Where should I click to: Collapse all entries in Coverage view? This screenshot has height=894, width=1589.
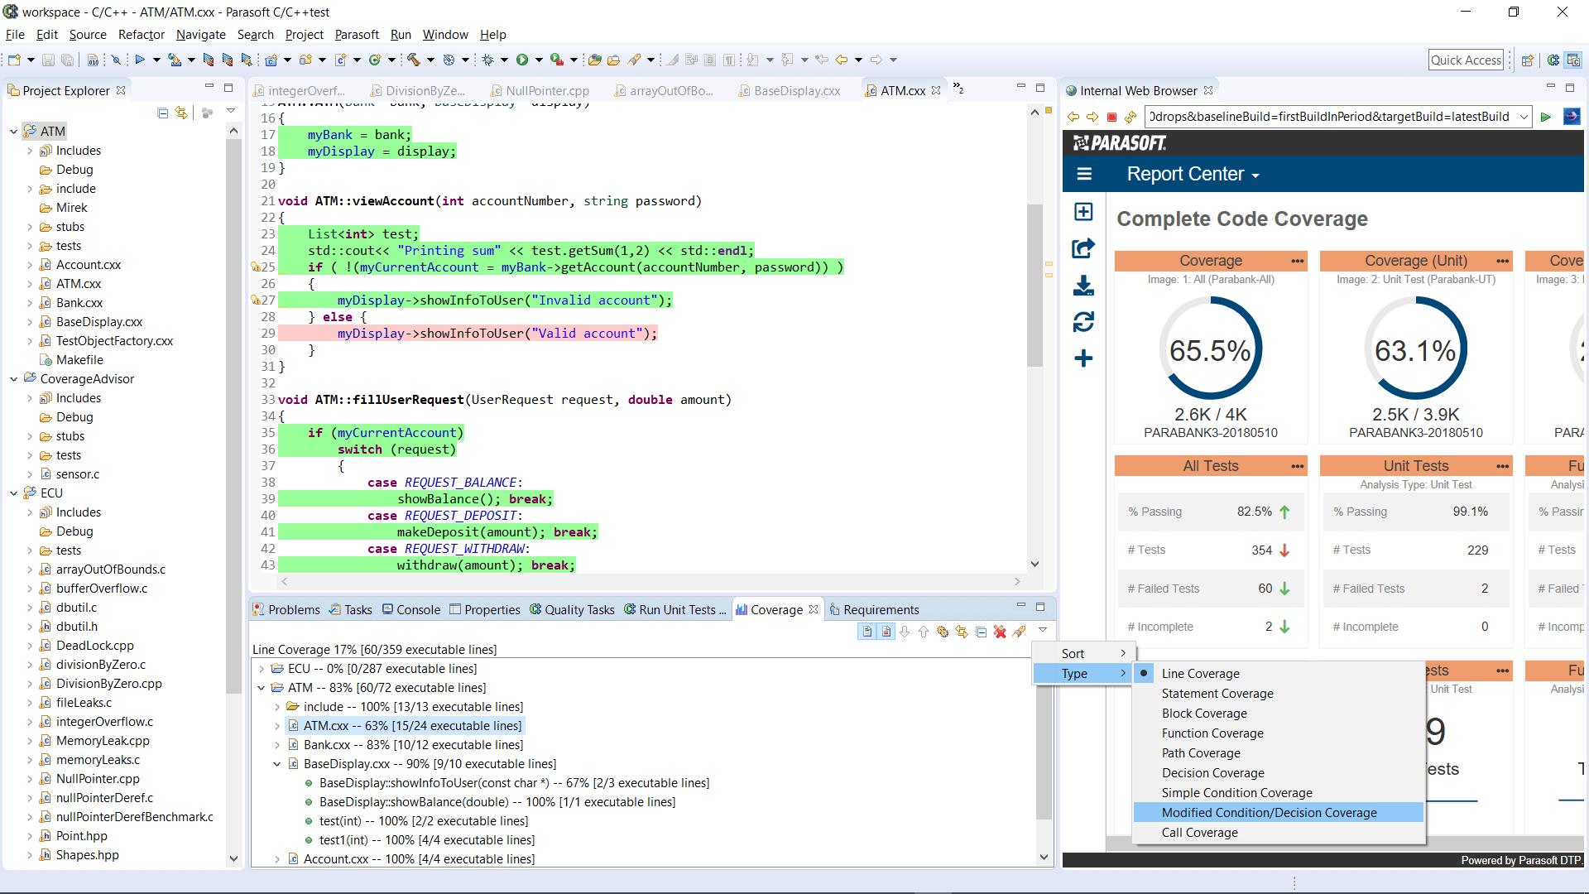(x=981, y=632)
